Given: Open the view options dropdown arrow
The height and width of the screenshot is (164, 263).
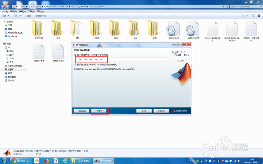Looking at the screenshot, I should 247,16.
